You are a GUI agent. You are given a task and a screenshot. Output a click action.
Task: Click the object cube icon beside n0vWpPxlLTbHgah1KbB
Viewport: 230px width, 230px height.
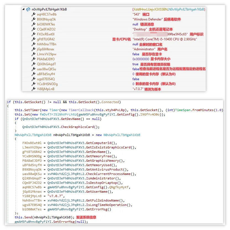pyautogui.click(x=28, y=9)
